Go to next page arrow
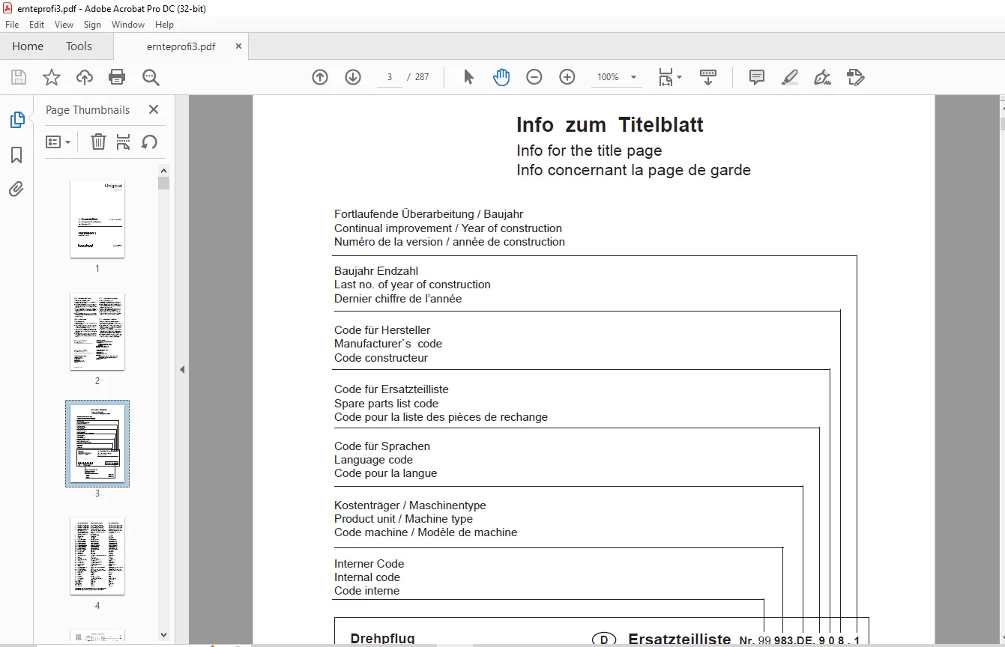1005x647 pixels. point(353,77)
